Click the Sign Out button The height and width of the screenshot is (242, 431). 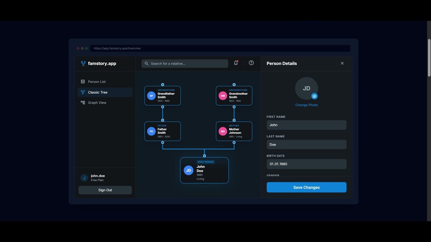[105, 190]
